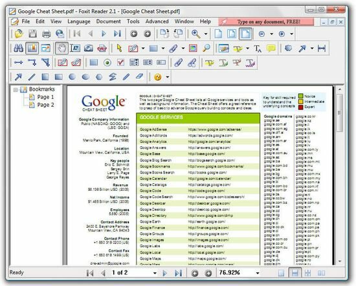Toggle the bookmarks navigation panel button
356x286 pixels.
[x=32, y=48]
